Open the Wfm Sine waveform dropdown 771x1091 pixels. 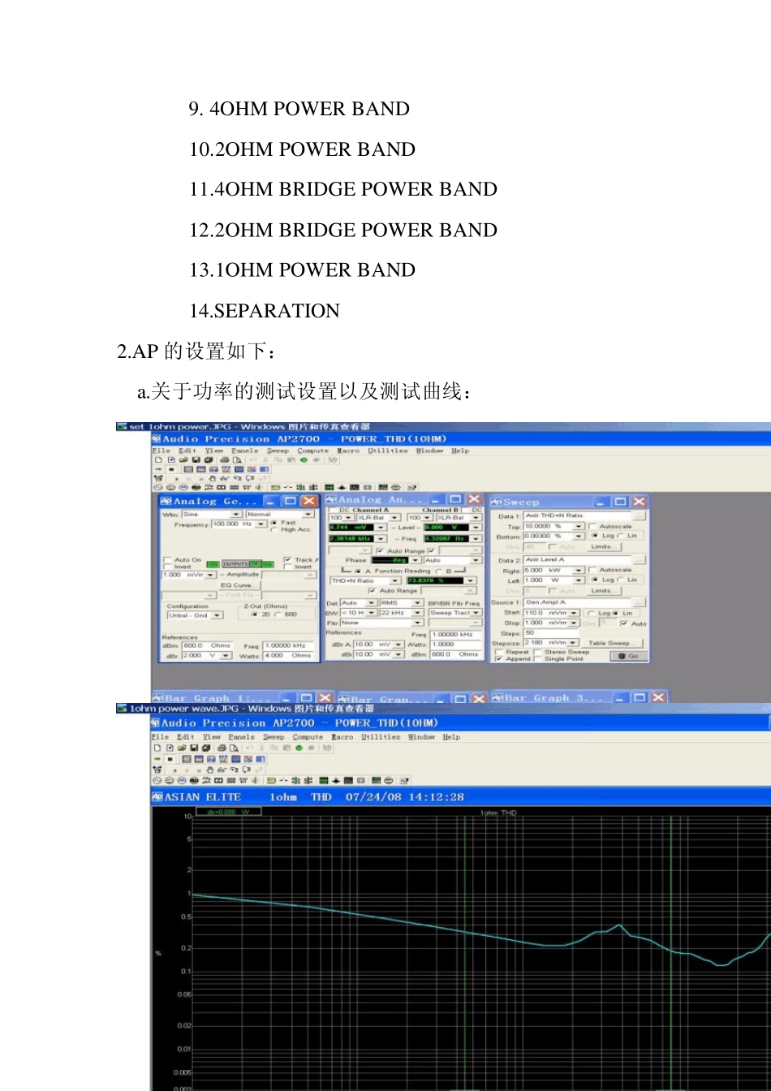236,514
